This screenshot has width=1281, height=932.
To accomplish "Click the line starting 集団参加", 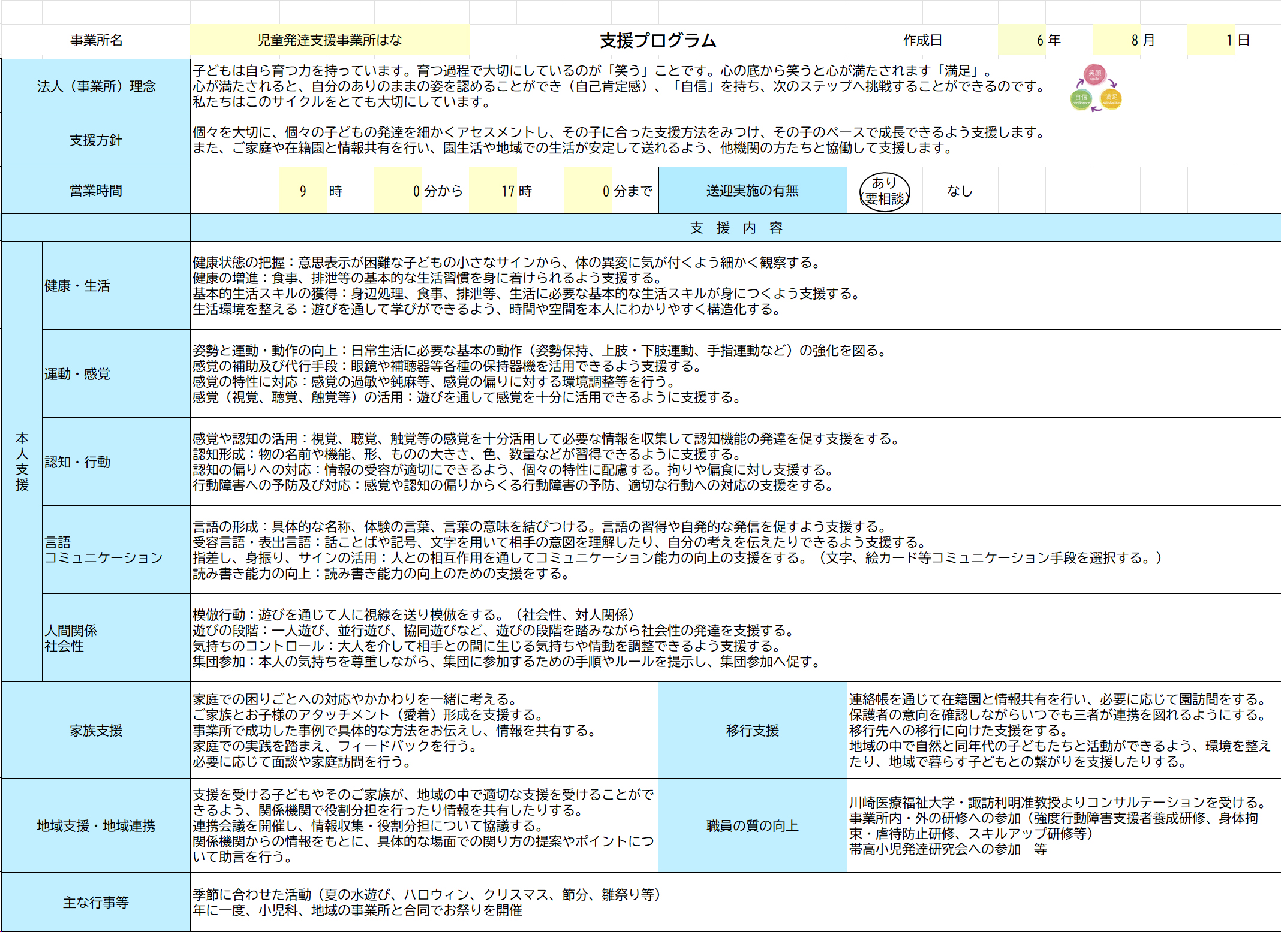I will coord(507,662).
